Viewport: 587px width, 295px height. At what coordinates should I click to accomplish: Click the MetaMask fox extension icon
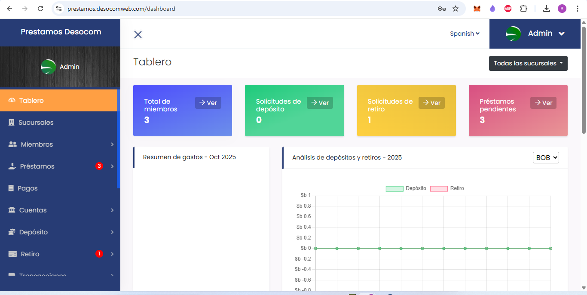pyautogui.click(x=477, y=9)
